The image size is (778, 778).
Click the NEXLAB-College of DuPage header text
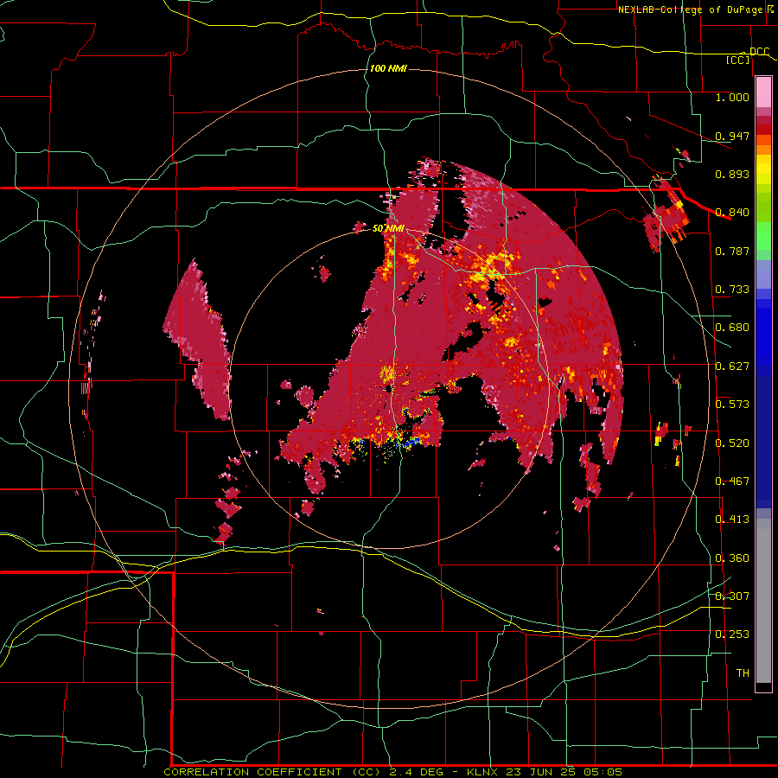coord(690,10)
